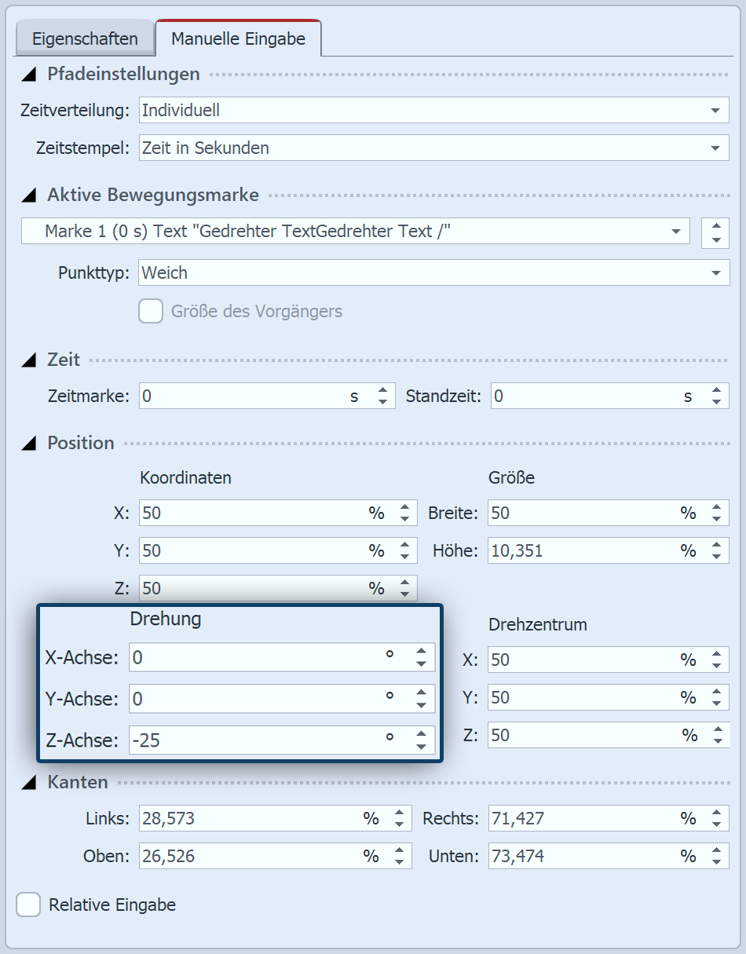Increase the X coordinate with up arrow
746x954 pixels.
404,507
